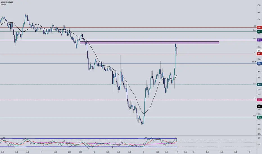Click the 17 date label on time axis
The image size is (262, 154).
point(249,152)
